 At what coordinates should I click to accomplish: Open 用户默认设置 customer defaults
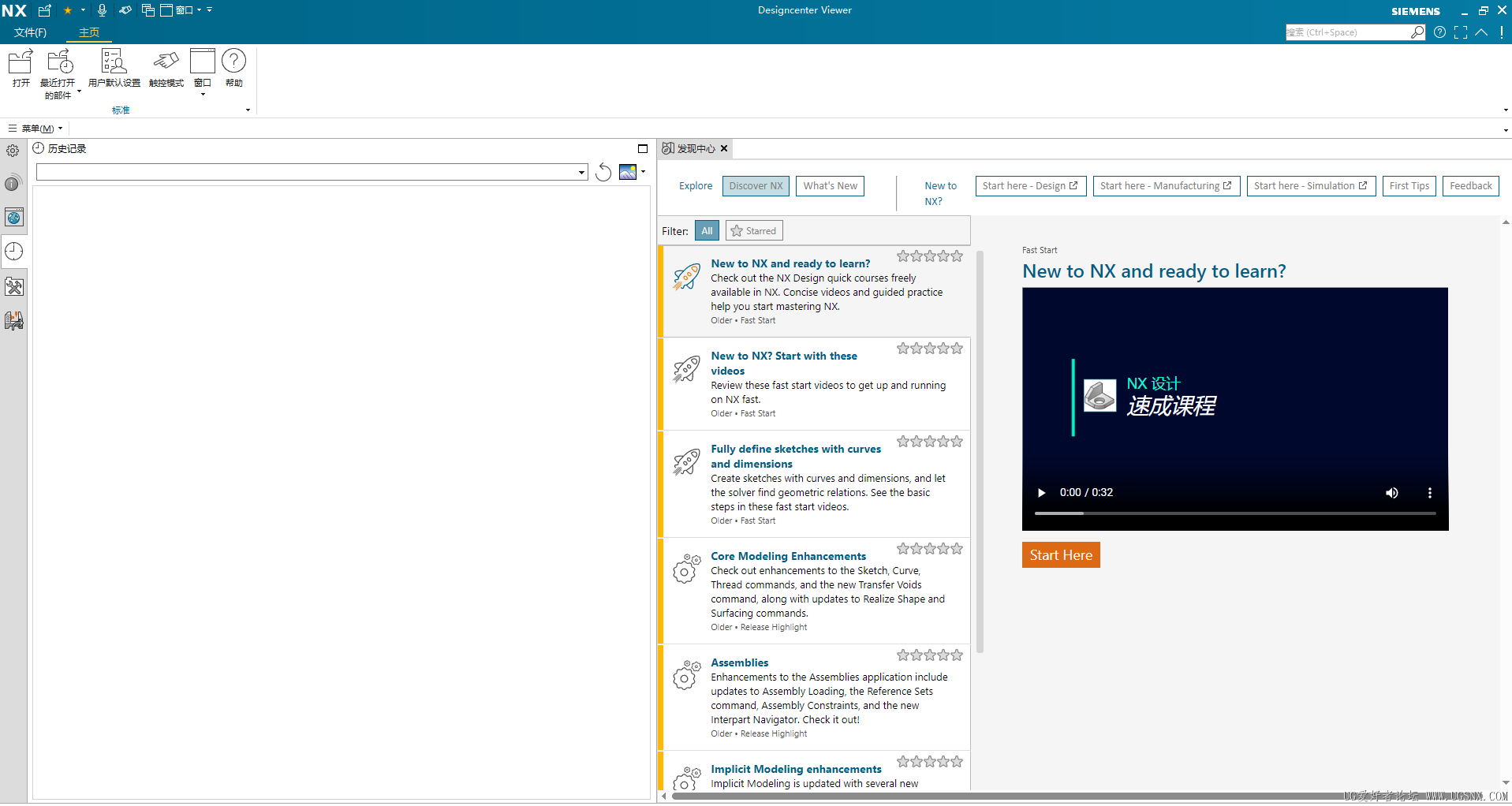click(x=114, y=69)
